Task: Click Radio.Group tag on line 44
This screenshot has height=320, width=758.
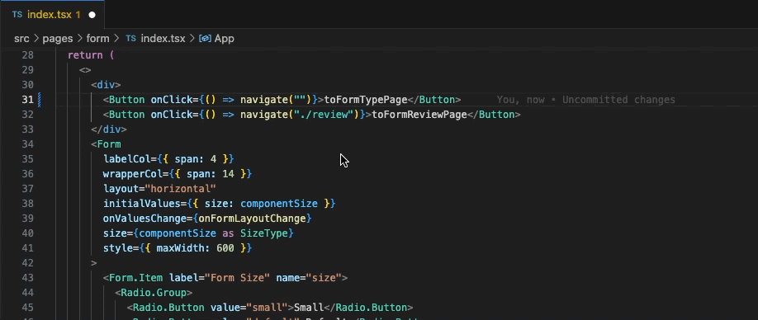Action: [154, 293]
